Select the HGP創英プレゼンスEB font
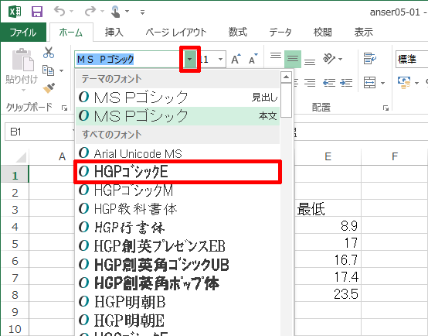The image size is (428, 336). click(178, 246)
